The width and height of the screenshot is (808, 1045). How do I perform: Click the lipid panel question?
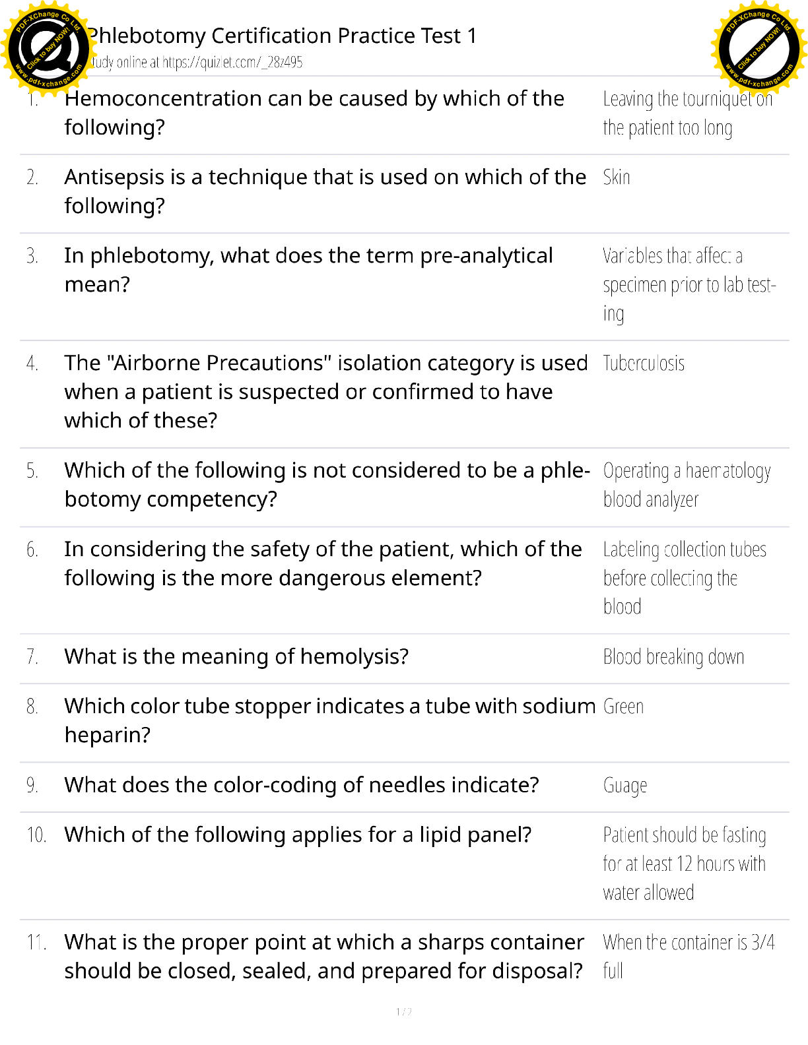pyautogui.click(x=298, y=835)
